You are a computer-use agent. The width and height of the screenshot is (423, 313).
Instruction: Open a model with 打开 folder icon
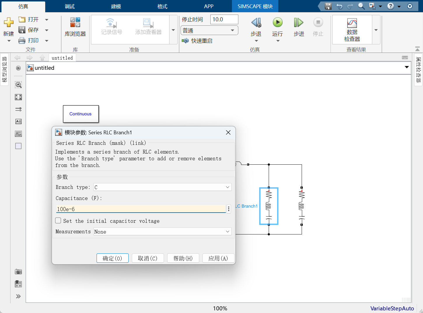pos(22,20)
